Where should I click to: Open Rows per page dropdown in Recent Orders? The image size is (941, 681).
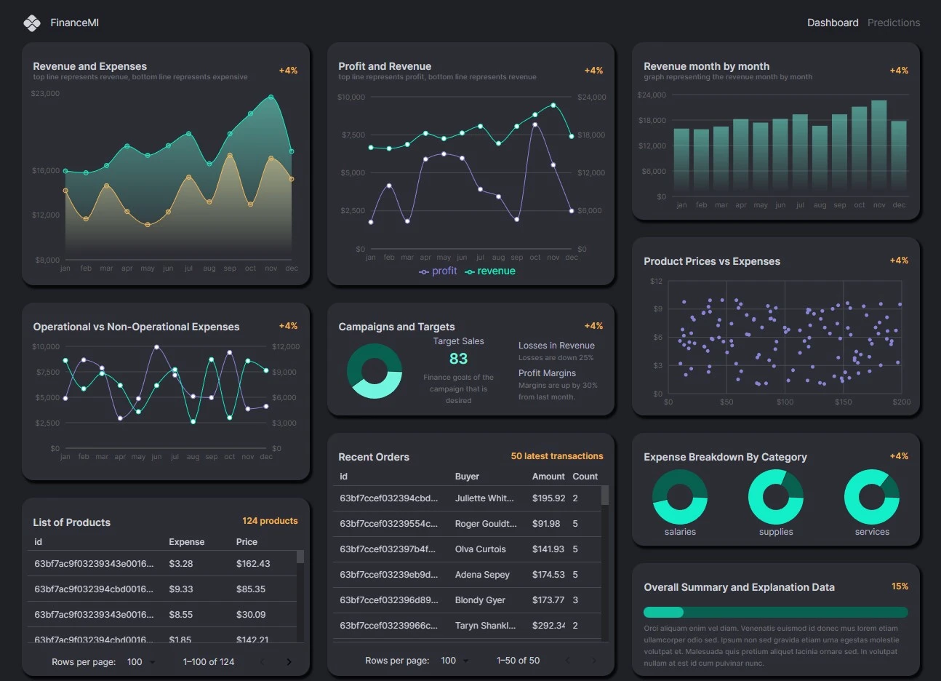[x=455, y=661]
